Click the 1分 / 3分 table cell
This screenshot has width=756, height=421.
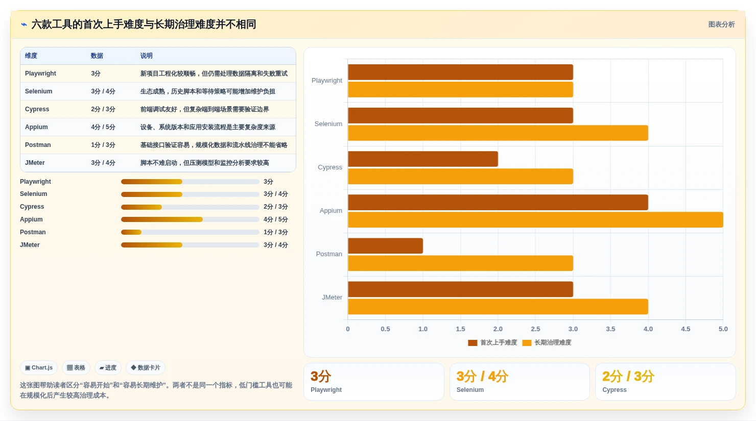(x=103, y=145)
